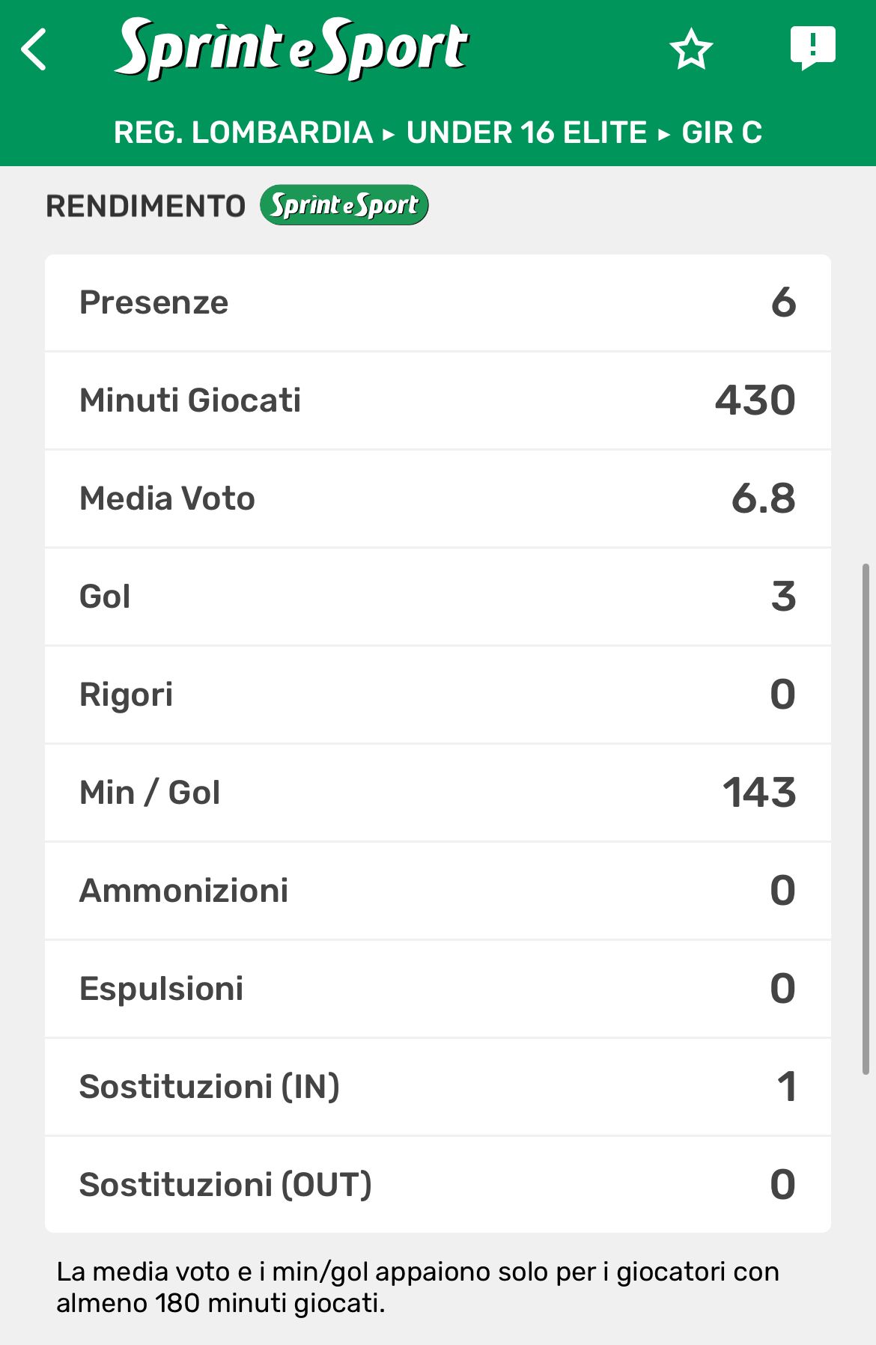Open the UNDER 16 ELITE breadcrumb
Screen dimensions: 876x1345
click(526, 132)
